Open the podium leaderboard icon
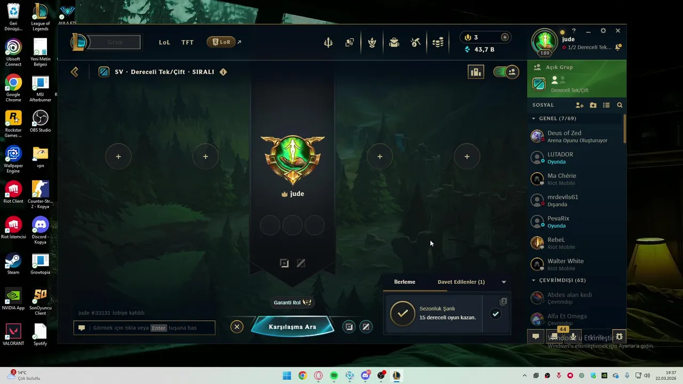This screenshot has height=384, width=683. (476, 71)
